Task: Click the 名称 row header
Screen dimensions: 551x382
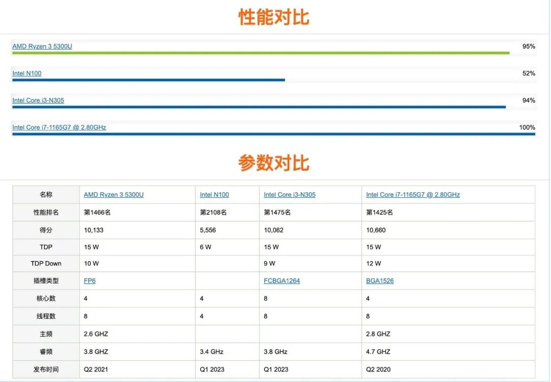Action: (x=46, y=195)
